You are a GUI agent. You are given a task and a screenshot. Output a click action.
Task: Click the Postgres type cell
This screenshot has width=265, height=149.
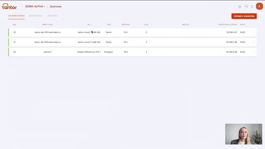(x=108, y=52)
